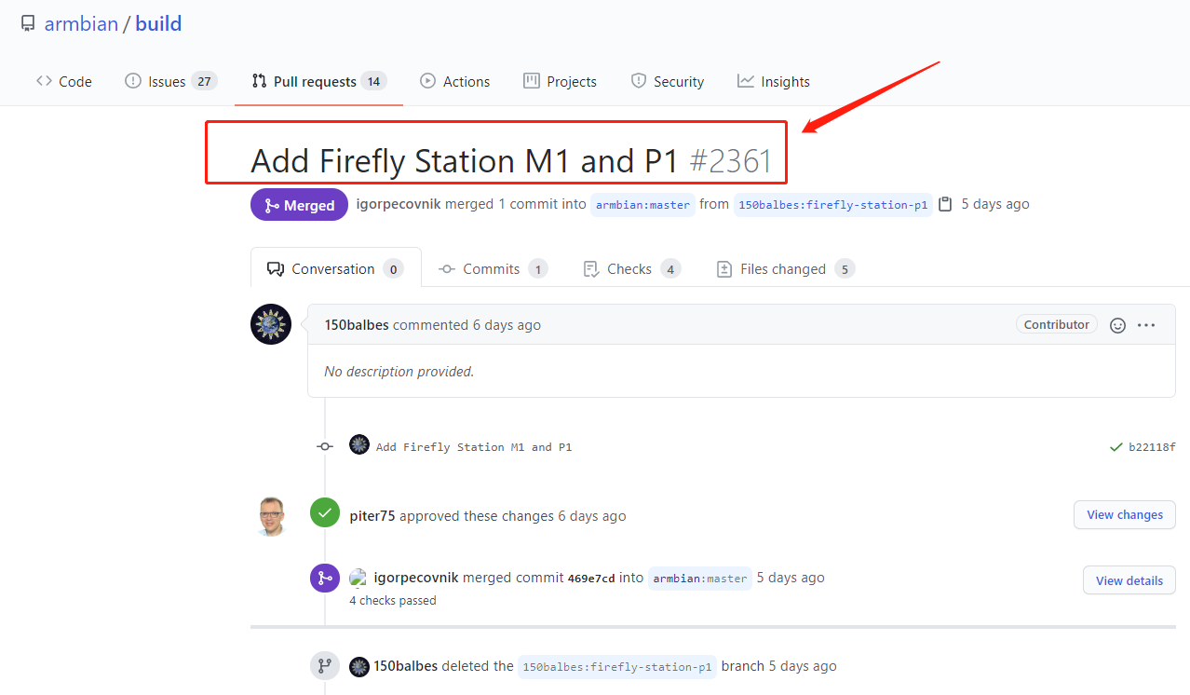
Task: Click the pull request number #2361
Action: tap(731, 161)
